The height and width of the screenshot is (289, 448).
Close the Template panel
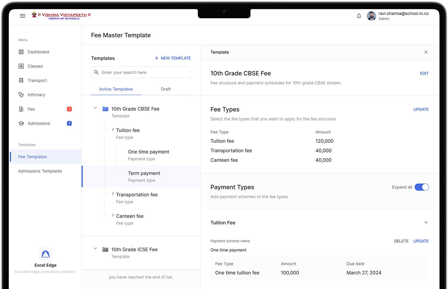(x=426, y=52)
